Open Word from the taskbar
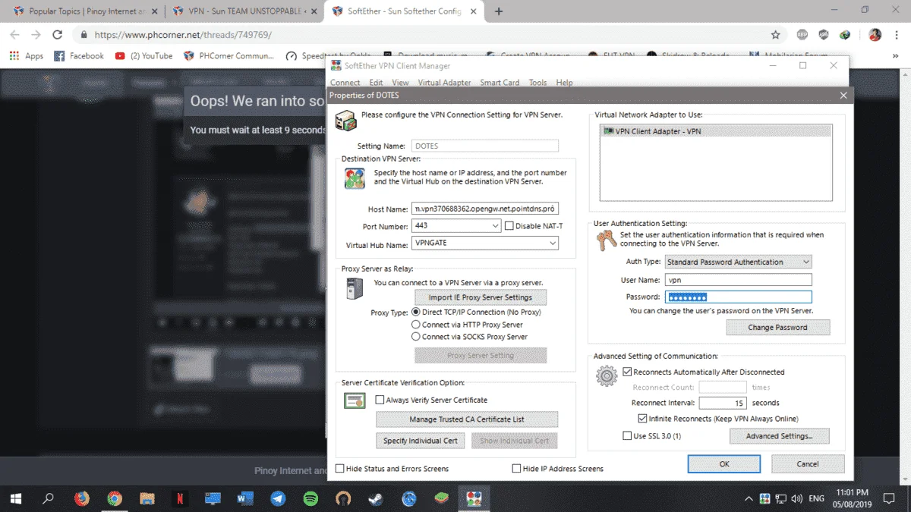 [x=245, y=498]
